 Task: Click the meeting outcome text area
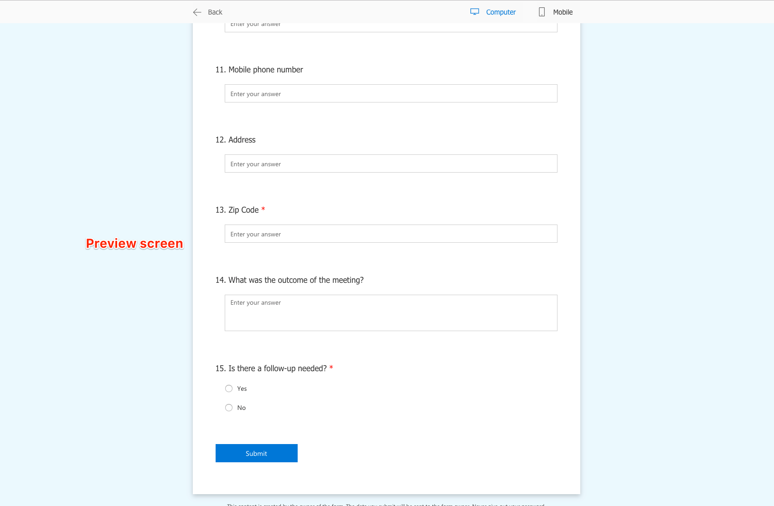(x=391, y=313)
